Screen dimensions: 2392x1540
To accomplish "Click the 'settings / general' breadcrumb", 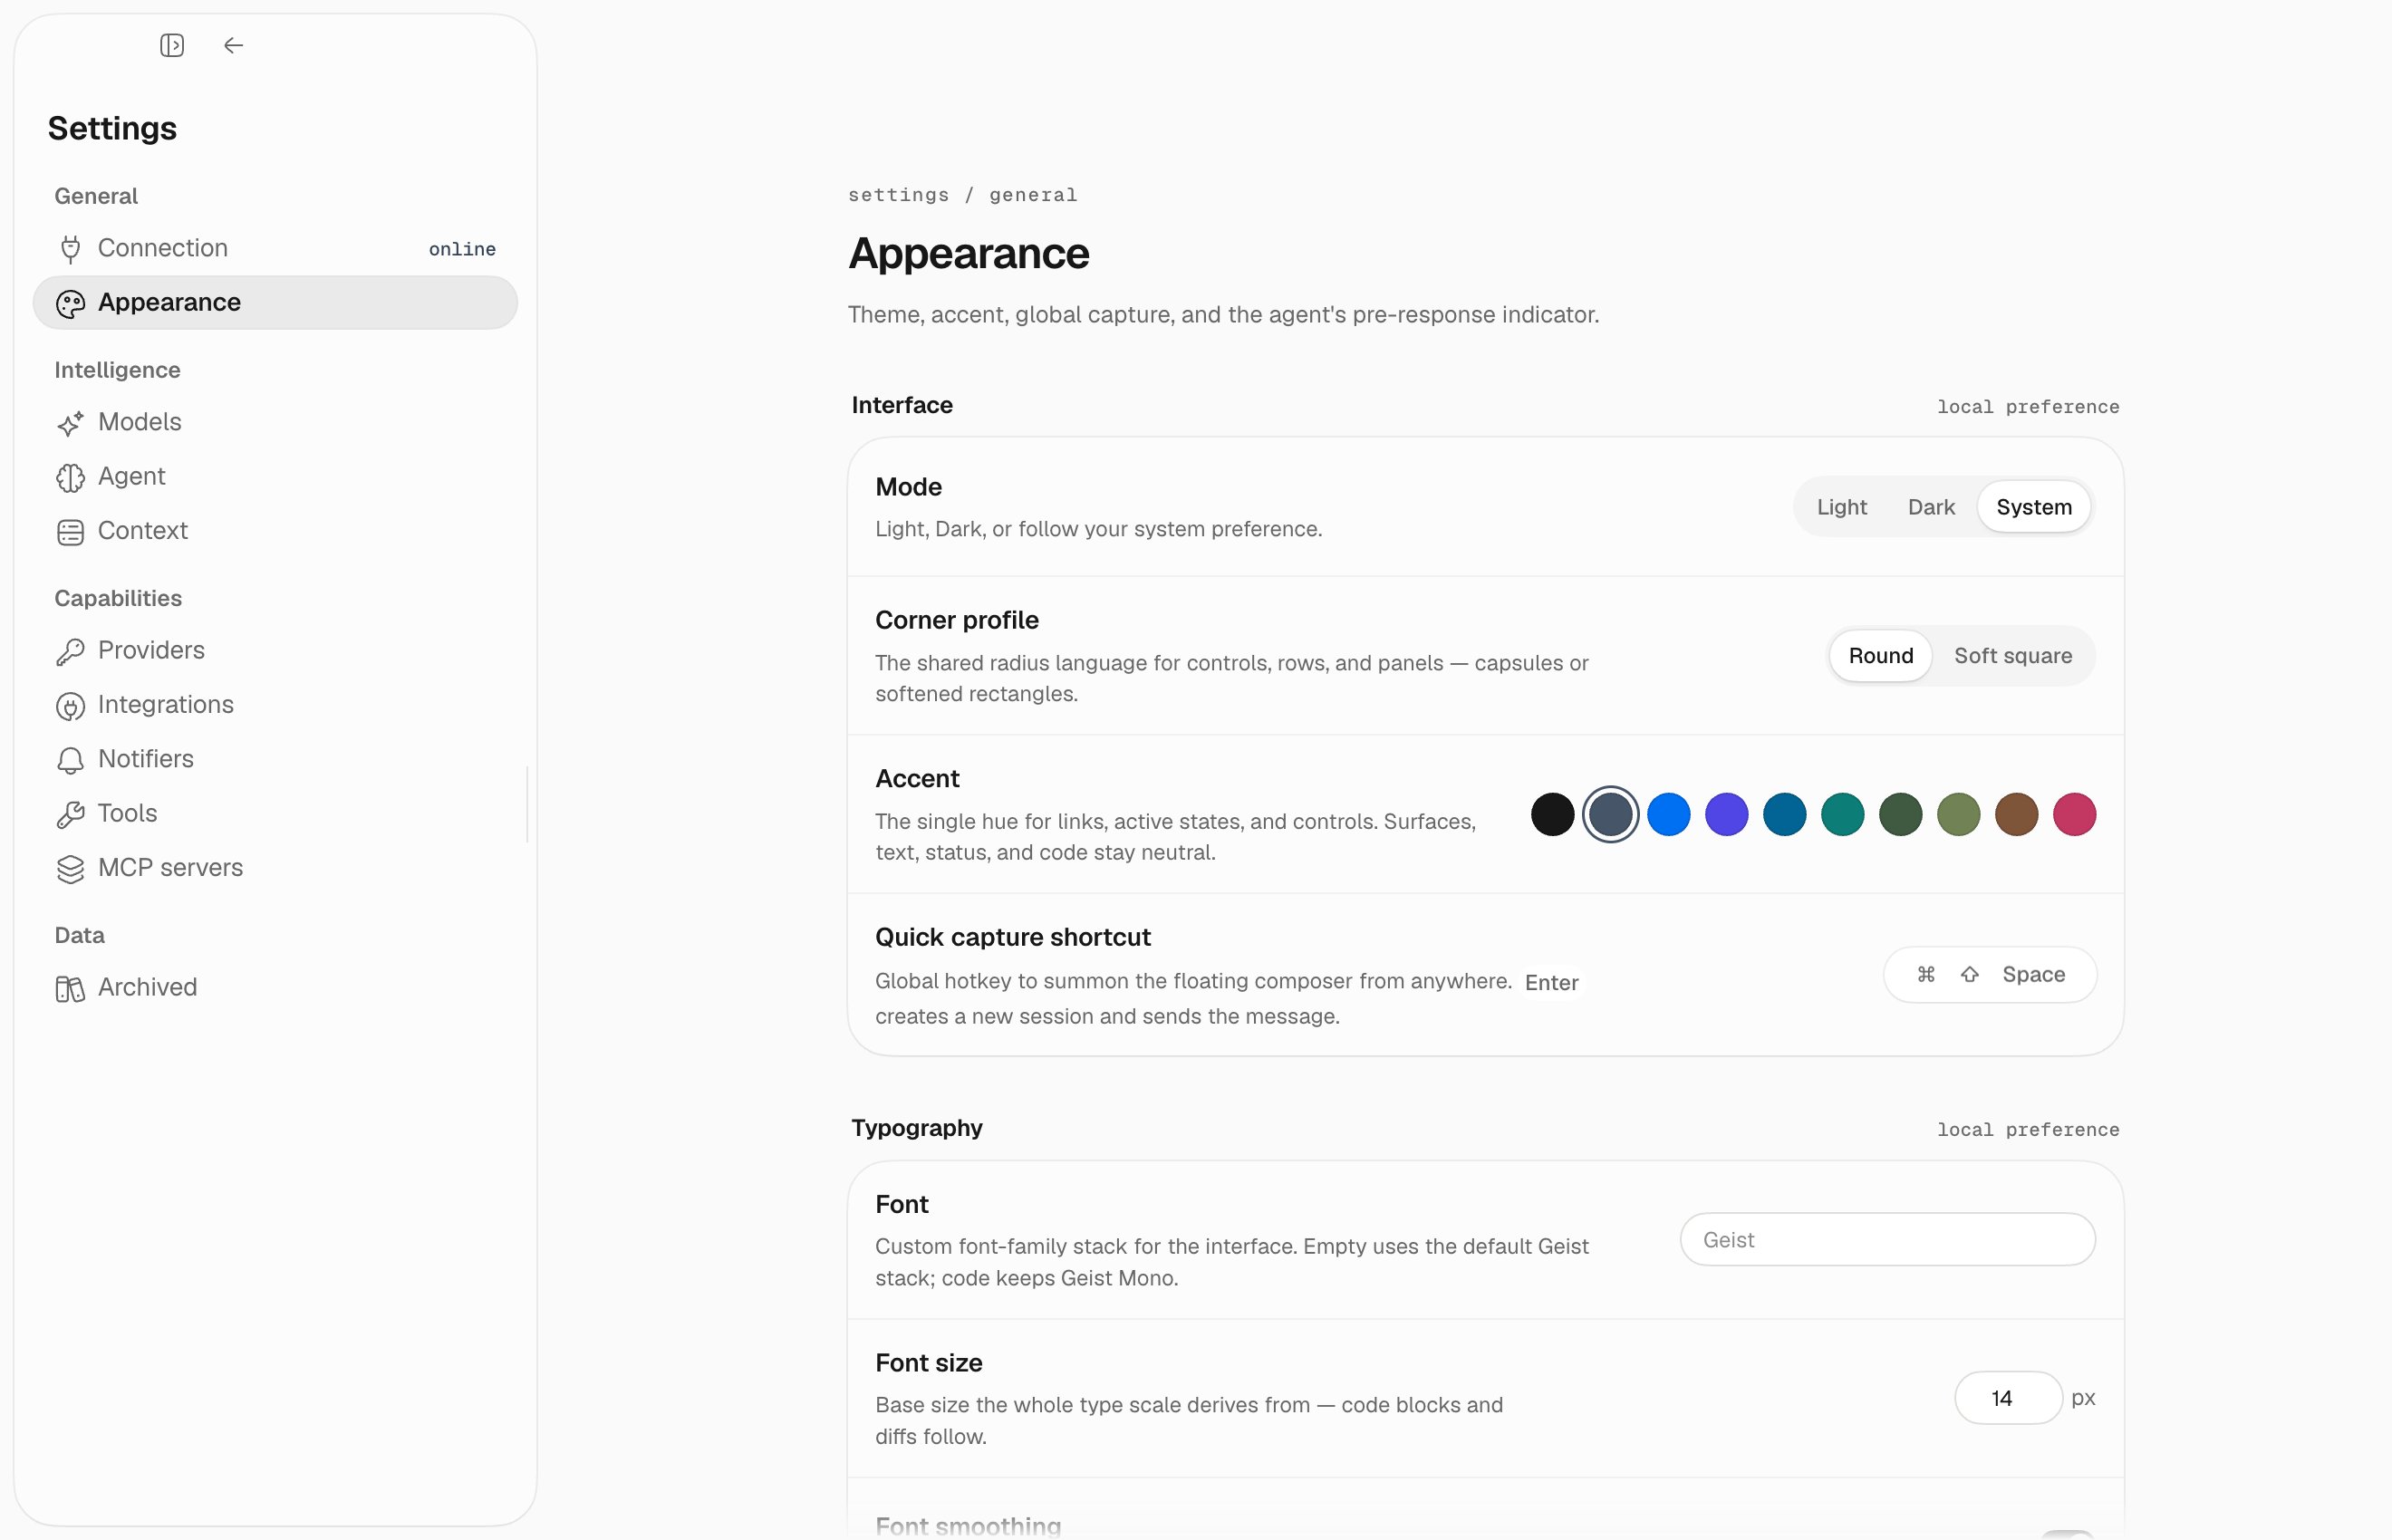I will [x=962, y=195].
